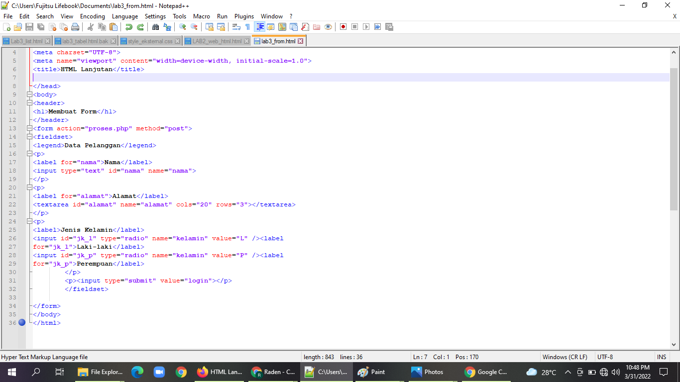
Task: Switch to the style_eksternal.css tab
Action: click(150, 41)
